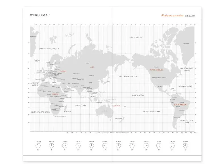212x167 pixels.
Task: Click the NEW ZEALAND label
Action: [x=119, y=118]
